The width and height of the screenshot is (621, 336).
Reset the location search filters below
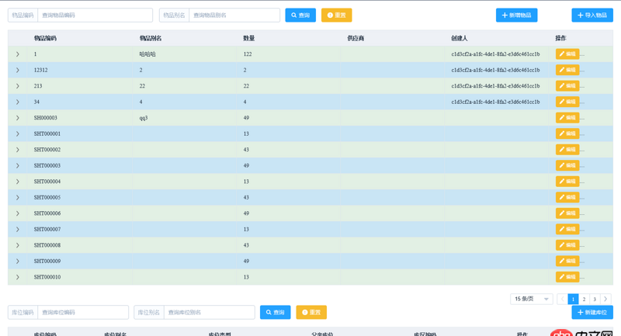(311, 312)
